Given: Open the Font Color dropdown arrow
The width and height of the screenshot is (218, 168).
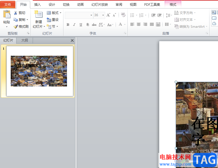Looking at the screenshot, I should pyautogui.click(x=125, y=25).
